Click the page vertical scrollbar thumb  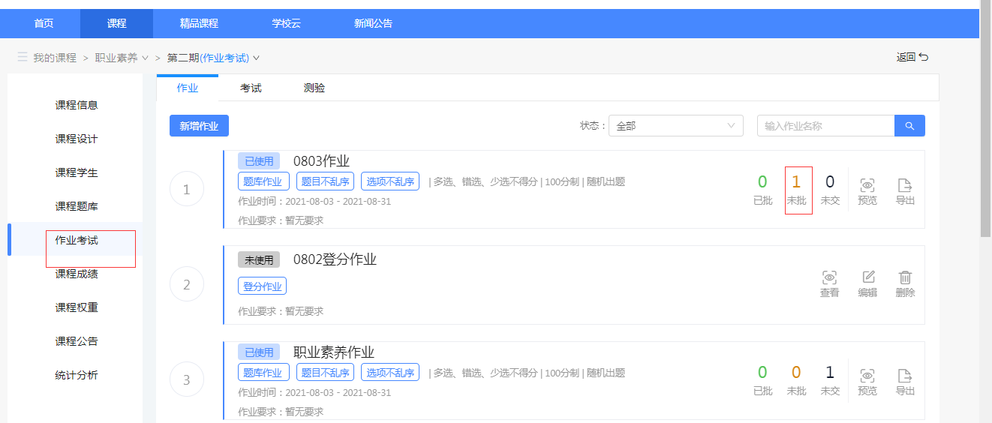[986, 118]
